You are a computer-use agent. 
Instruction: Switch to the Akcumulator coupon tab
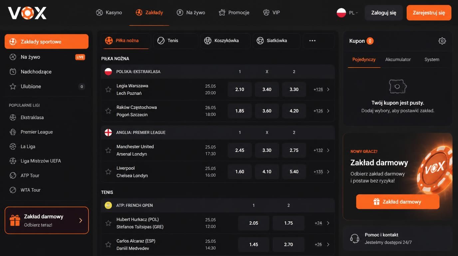point(398,59)
